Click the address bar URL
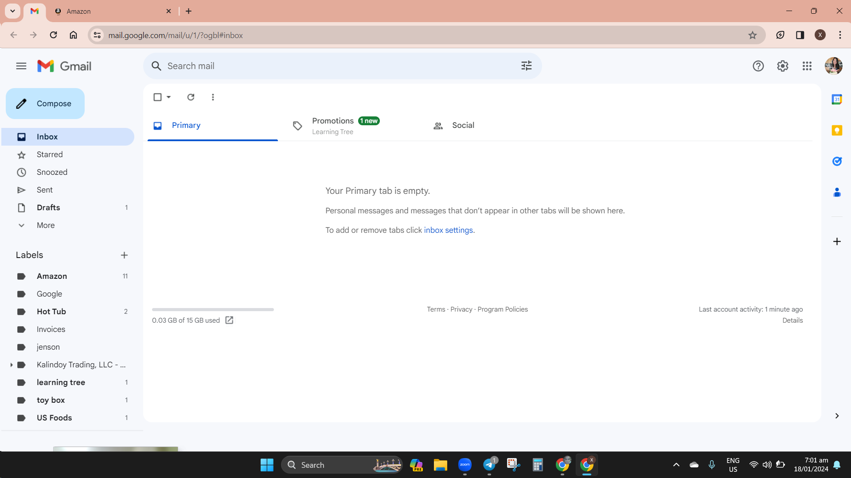The image size is (851, 478). (x=176, y=35)
